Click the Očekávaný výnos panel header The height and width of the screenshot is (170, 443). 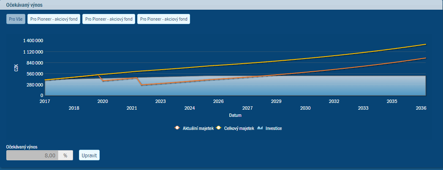pyautogui.click(x=24, y=5)
